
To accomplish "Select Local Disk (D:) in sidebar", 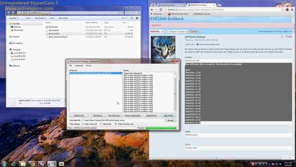I will point(19,56).
